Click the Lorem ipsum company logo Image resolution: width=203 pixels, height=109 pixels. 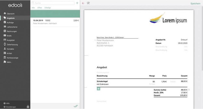pos(168,18)
